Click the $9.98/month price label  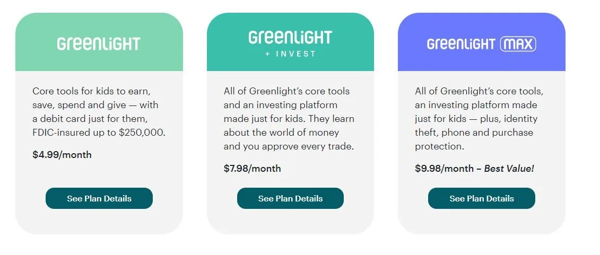[x=444, y=169]
